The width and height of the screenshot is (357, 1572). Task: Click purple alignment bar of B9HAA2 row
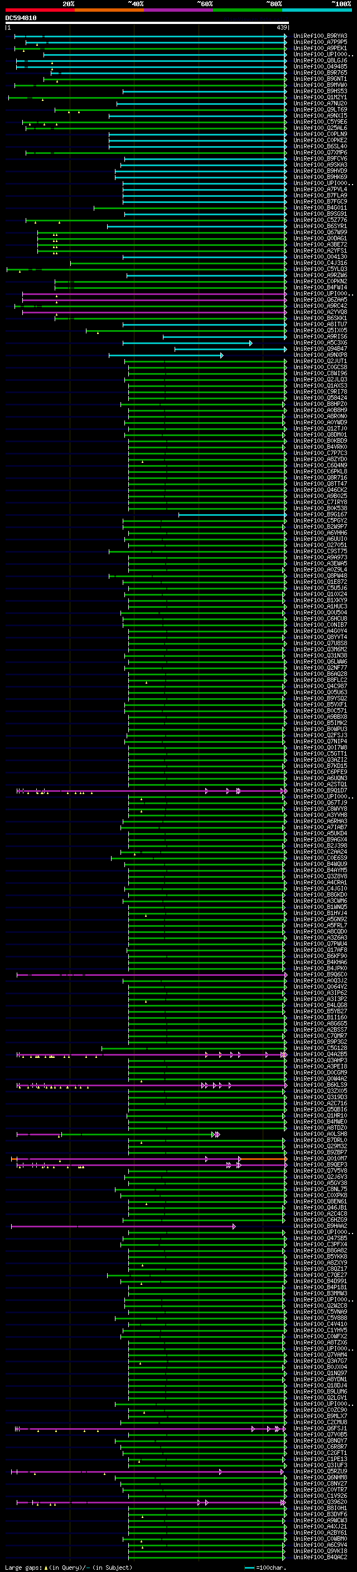(x=123, y=1226)
